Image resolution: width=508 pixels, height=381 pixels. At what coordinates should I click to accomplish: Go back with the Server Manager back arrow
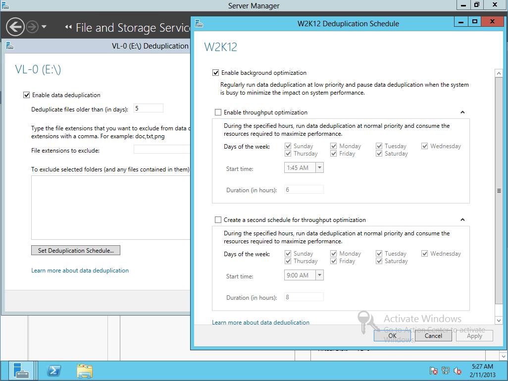point(15,27)
